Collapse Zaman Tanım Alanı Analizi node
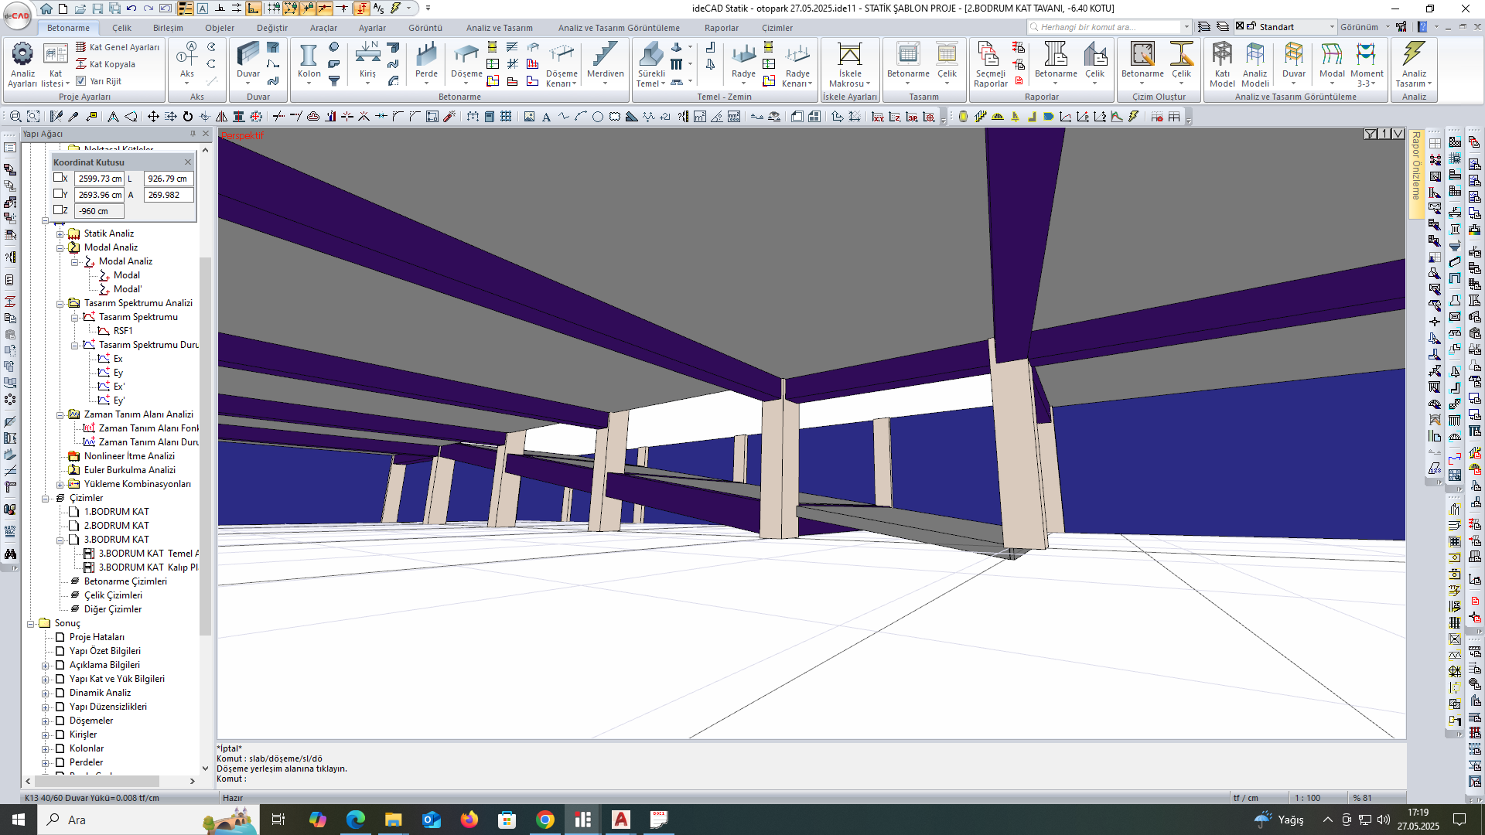 pos(60,414)
